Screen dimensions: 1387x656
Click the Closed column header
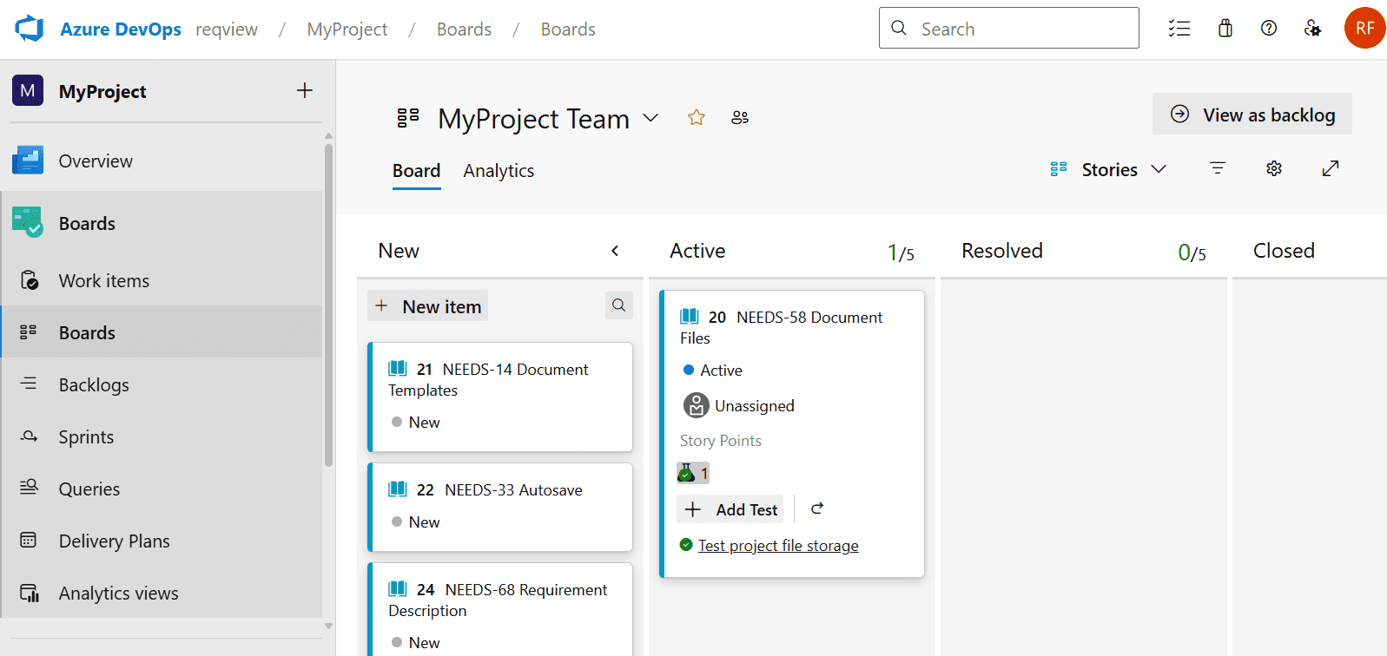(x=1283, y=251)
